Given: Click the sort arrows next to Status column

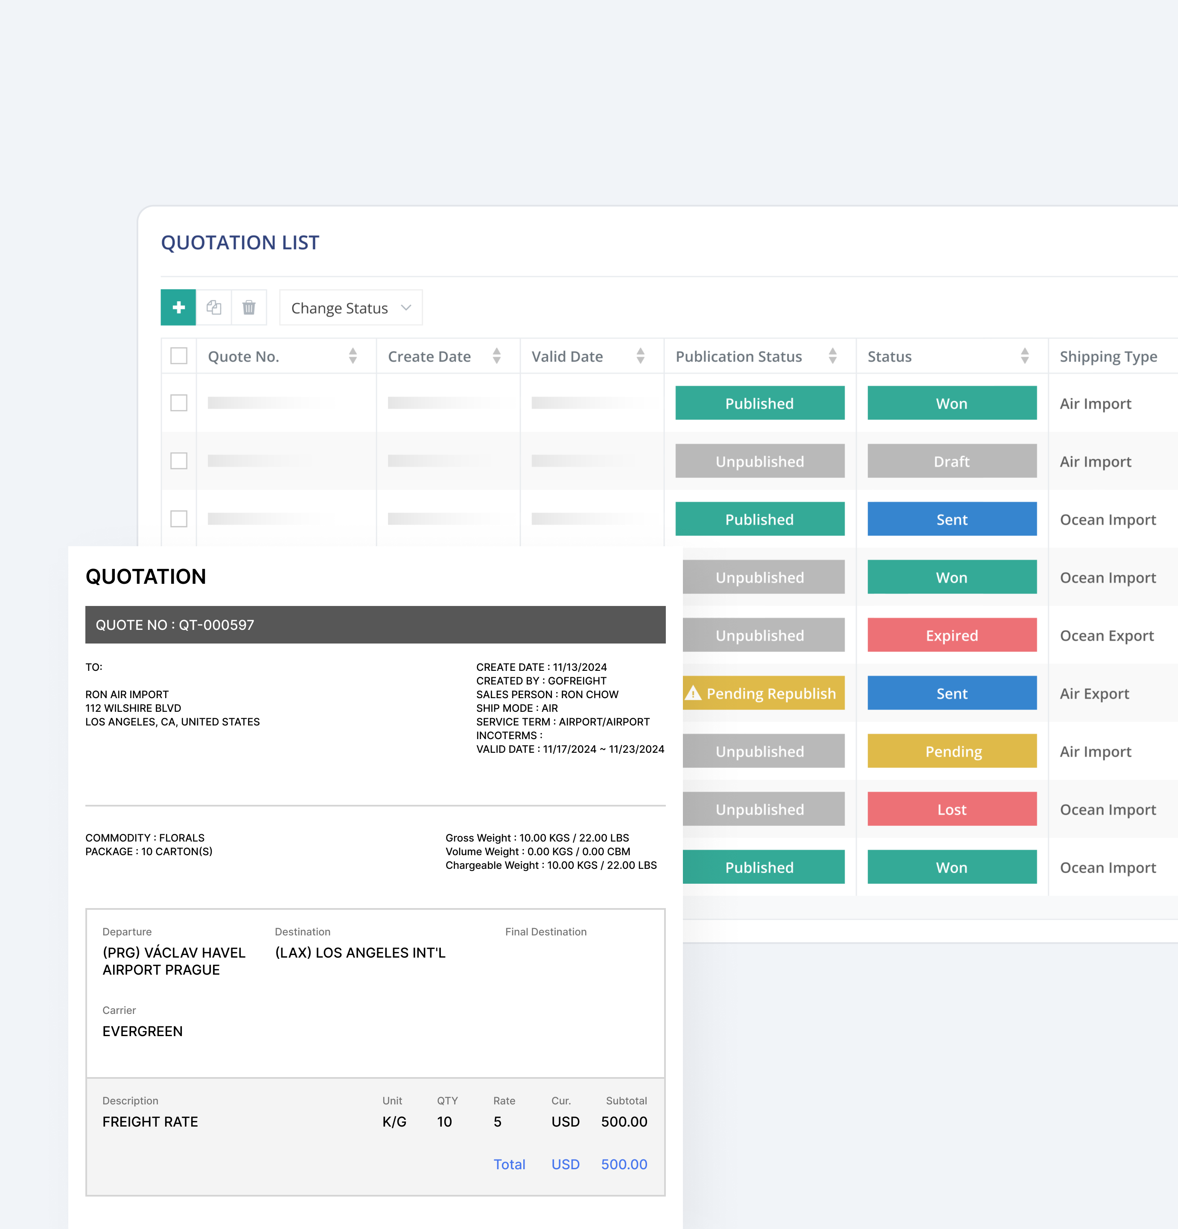Looking at the screenshot, I should pos(1024,356).
